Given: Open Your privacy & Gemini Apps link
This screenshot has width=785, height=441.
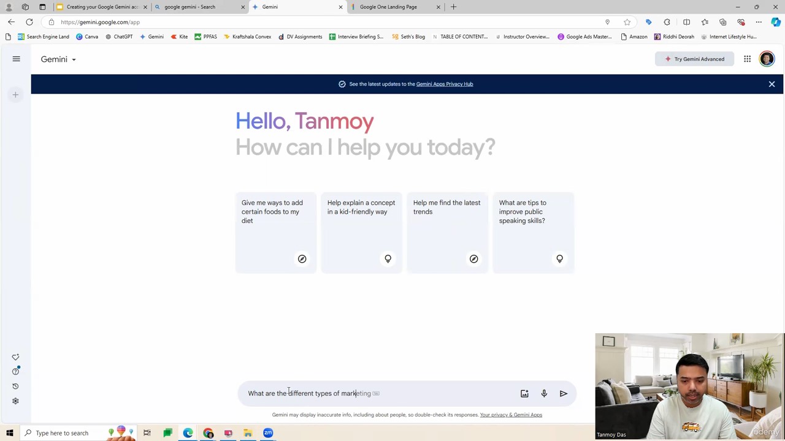Looking at the screenshot, I should click(511, 415).
